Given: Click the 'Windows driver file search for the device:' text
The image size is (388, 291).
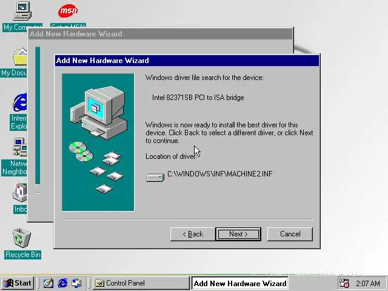Looking at the screenshot, I should click(x=204, y=78).
